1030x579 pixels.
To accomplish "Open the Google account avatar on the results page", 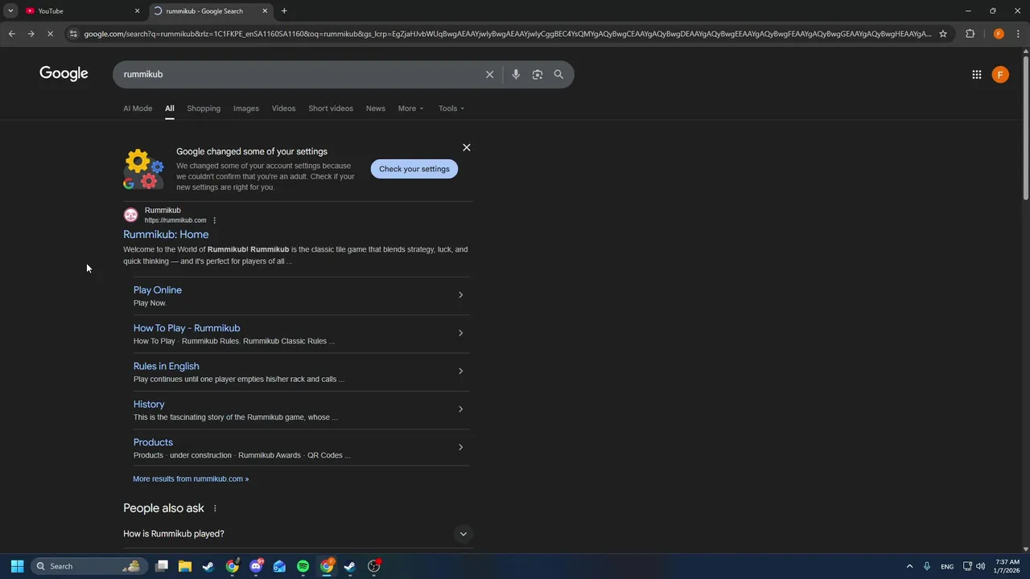I will tap(1000, 75).
